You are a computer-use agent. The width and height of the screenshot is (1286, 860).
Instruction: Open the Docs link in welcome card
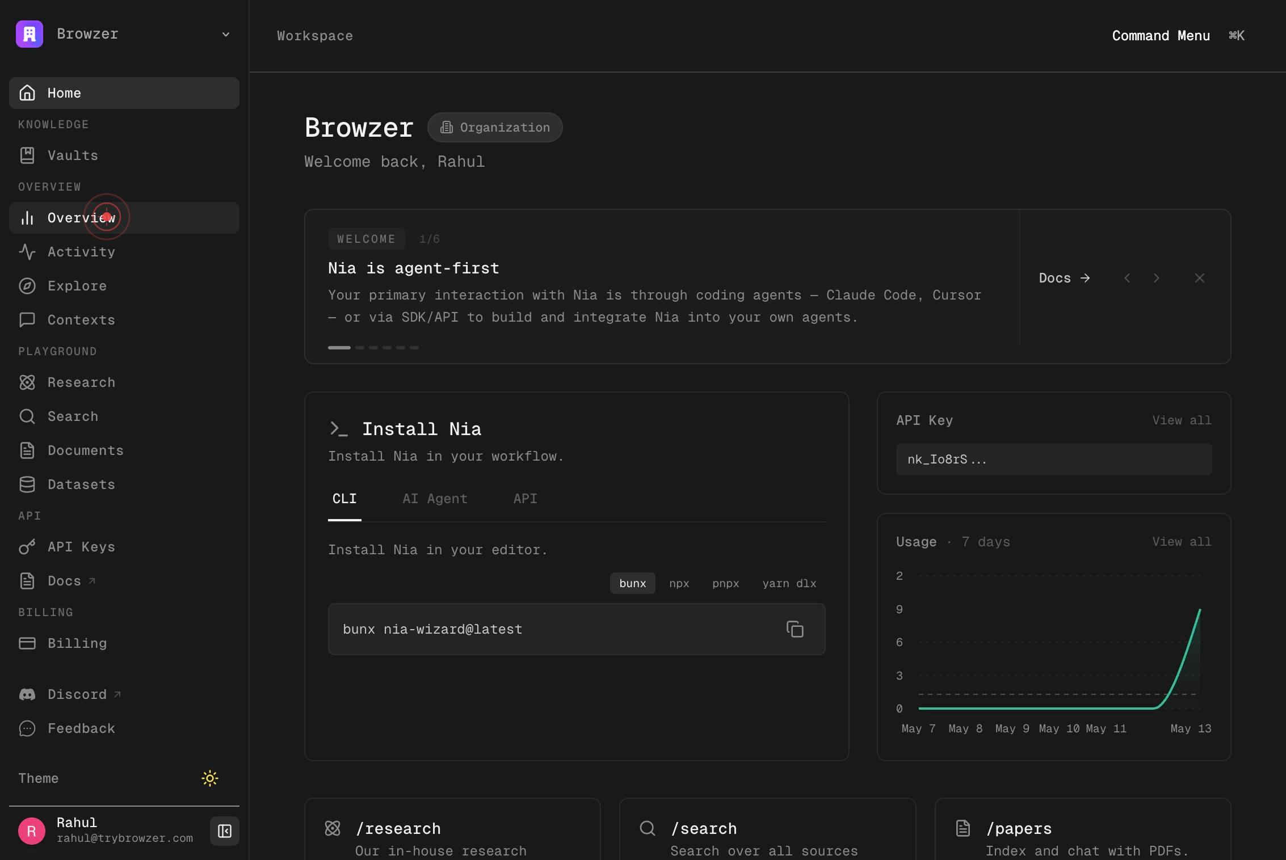[x=1064, y=278]
